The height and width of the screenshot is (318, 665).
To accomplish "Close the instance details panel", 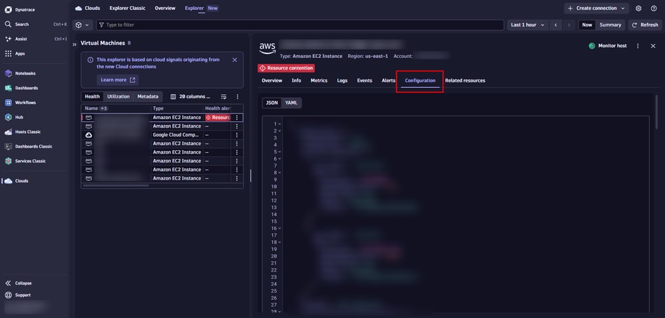I will click(x=653, y=46).
